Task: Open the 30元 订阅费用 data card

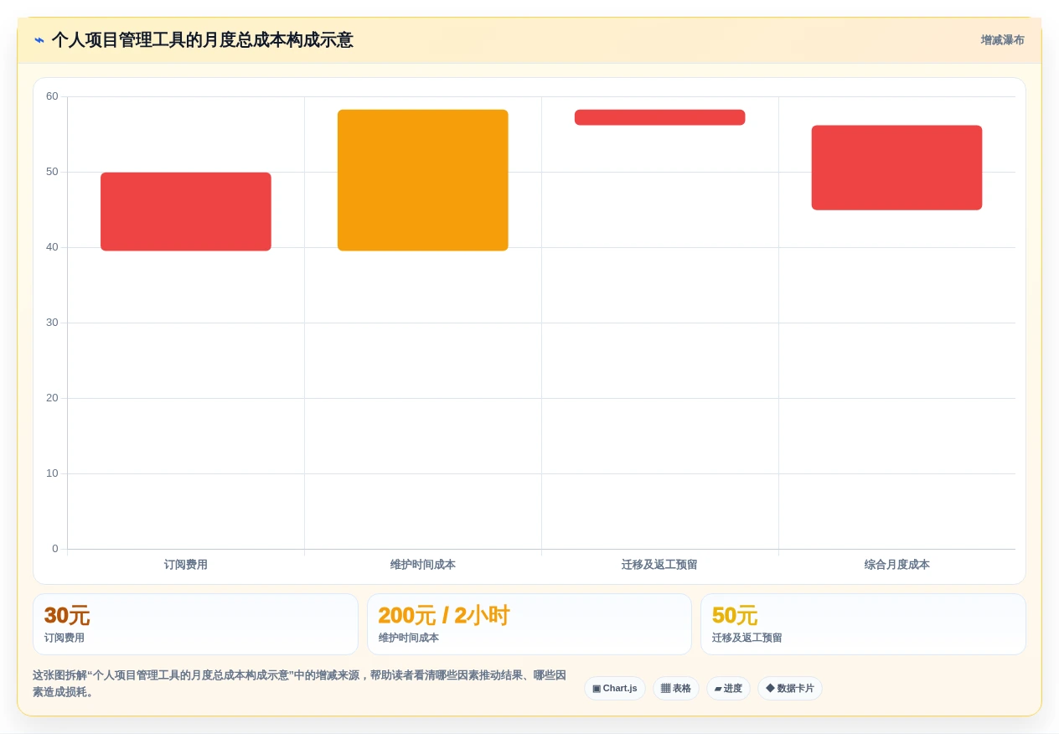Action: 195,624
